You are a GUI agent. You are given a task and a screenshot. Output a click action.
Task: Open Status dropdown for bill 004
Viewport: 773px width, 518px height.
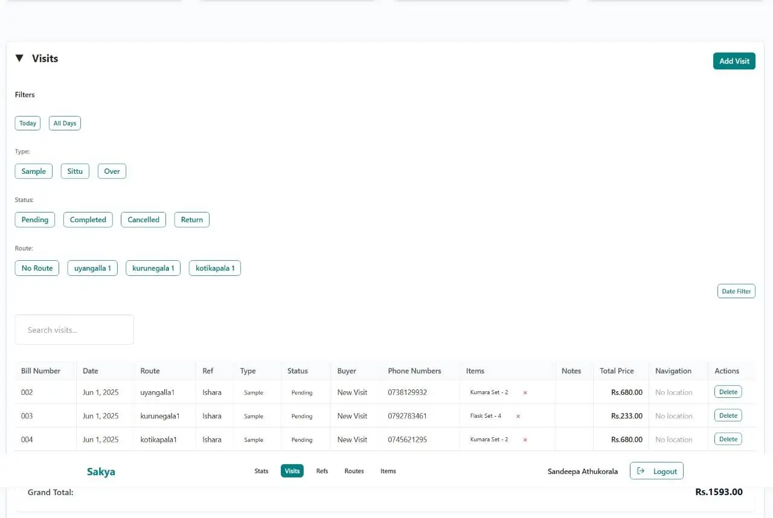tap(302, 440)
